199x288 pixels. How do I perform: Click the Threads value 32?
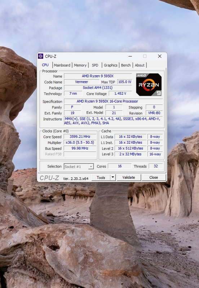point(156,166)
